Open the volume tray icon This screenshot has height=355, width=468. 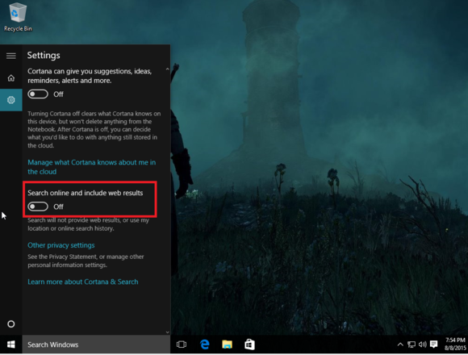[x=422, y=345]
